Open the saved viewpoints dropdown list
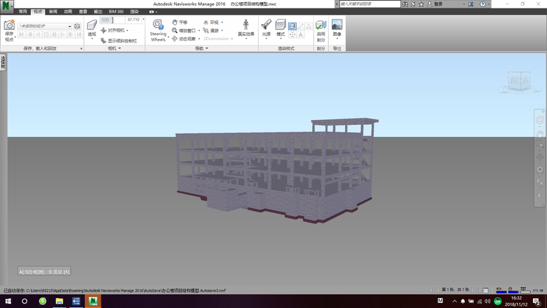Screen dimensions: 547x308 coord(69,27)
